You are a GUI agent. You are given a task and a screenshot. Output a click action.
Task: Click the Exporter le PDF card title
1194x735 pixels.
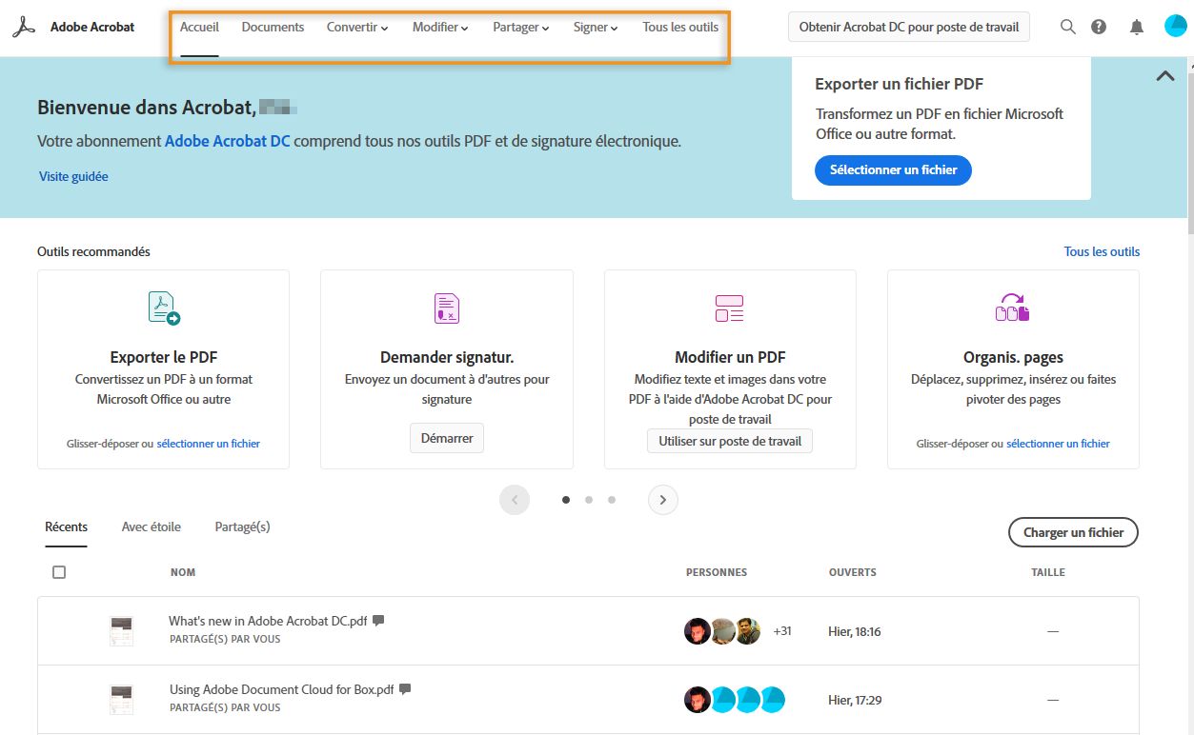pyautogui.click(x=164, y=358)
